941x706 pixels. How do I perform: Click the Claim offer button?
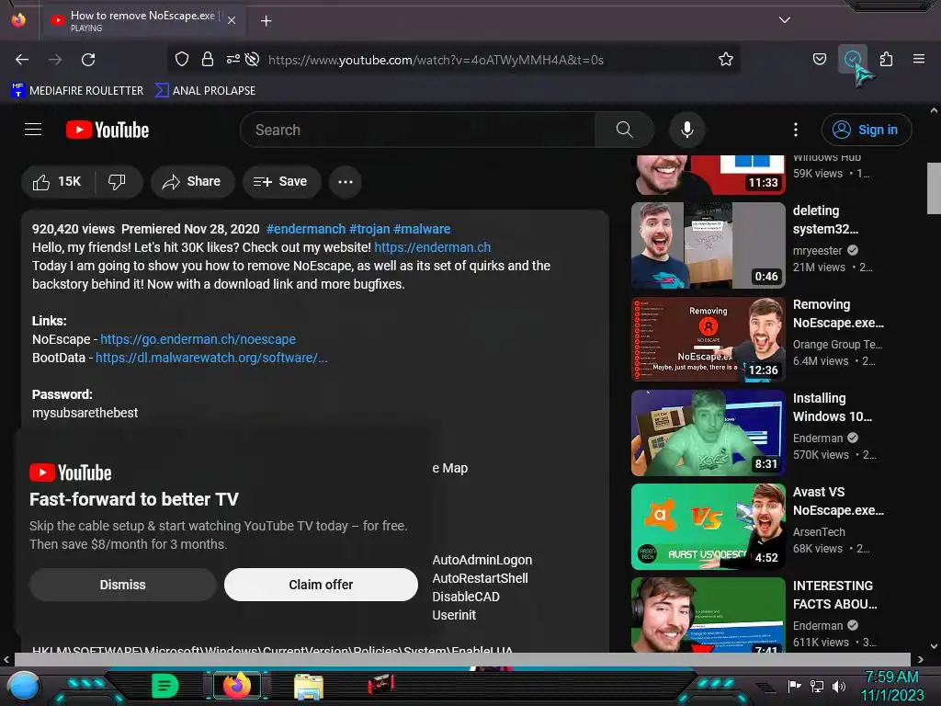(321, 585)
